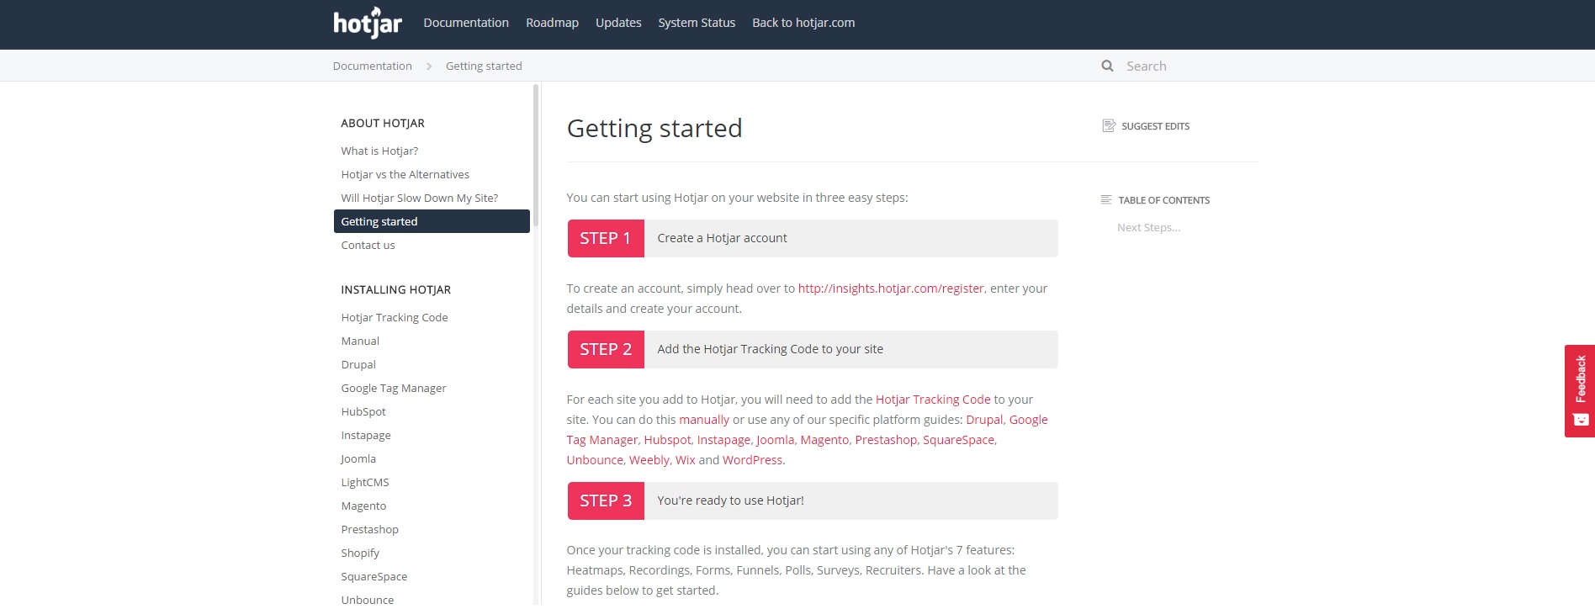Open System Status page

click(697, 23)
